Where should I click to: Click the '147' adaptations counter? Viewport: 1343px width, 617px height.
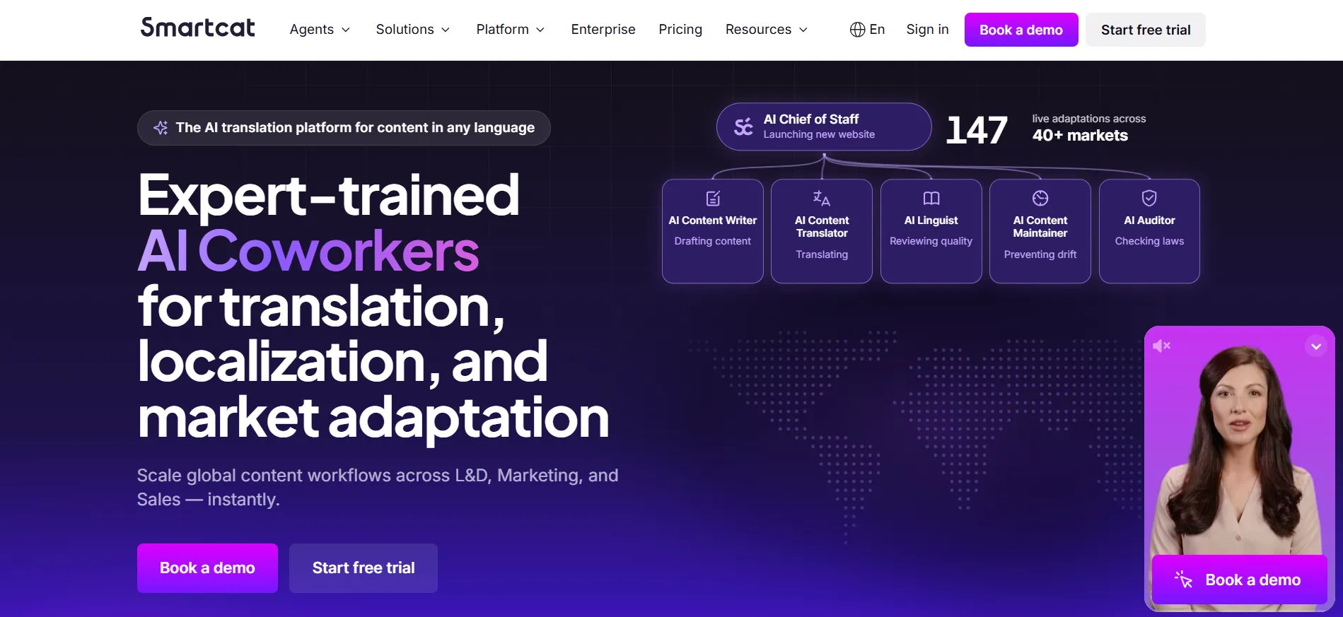(x=977, y=130)
